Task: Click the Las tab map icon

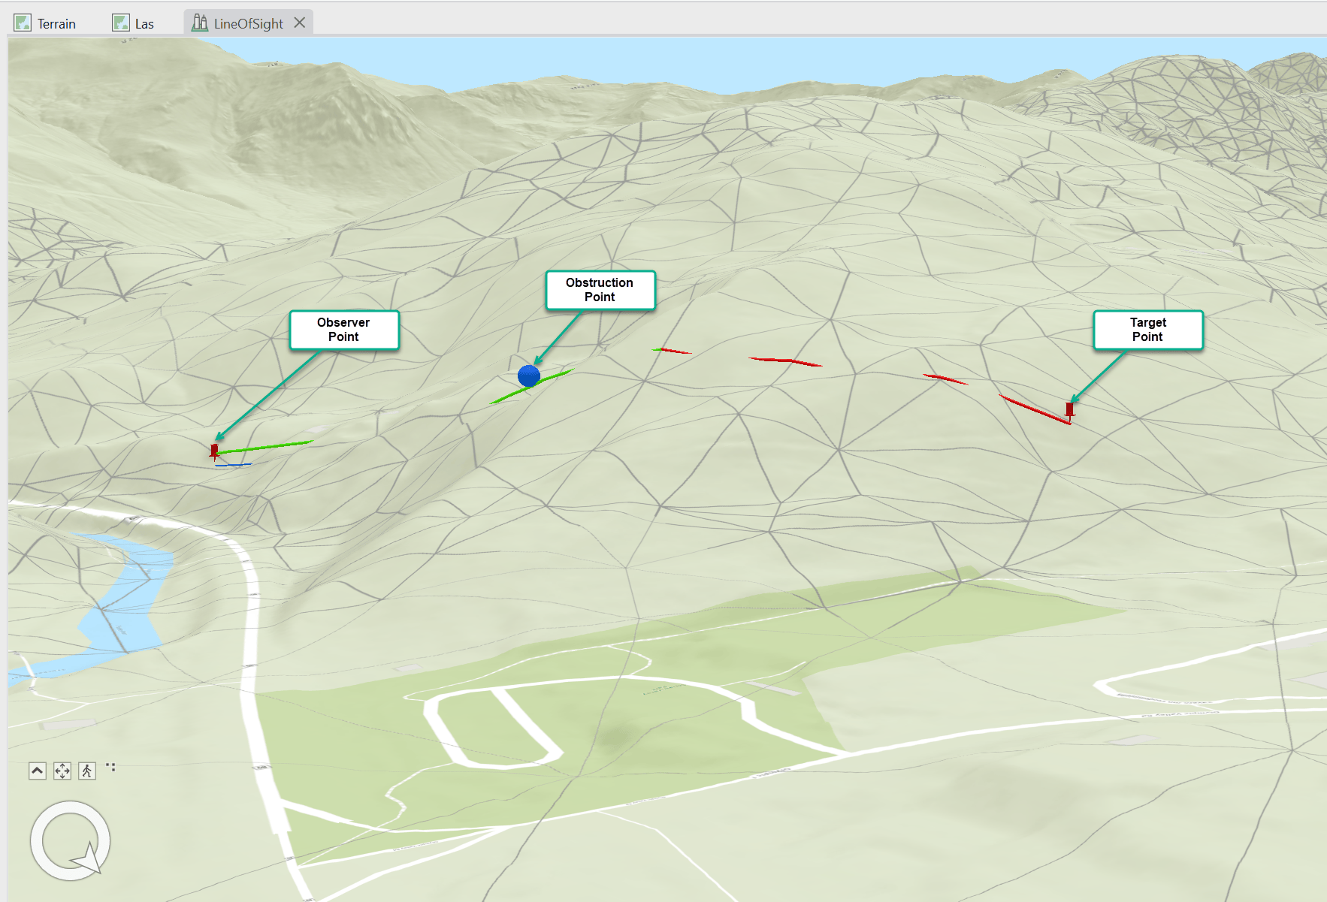Action: [119, 22]
